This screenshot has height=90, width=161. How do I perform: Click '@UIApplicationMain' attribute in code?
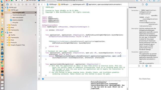pyautogui.click(x=50, y=25)
